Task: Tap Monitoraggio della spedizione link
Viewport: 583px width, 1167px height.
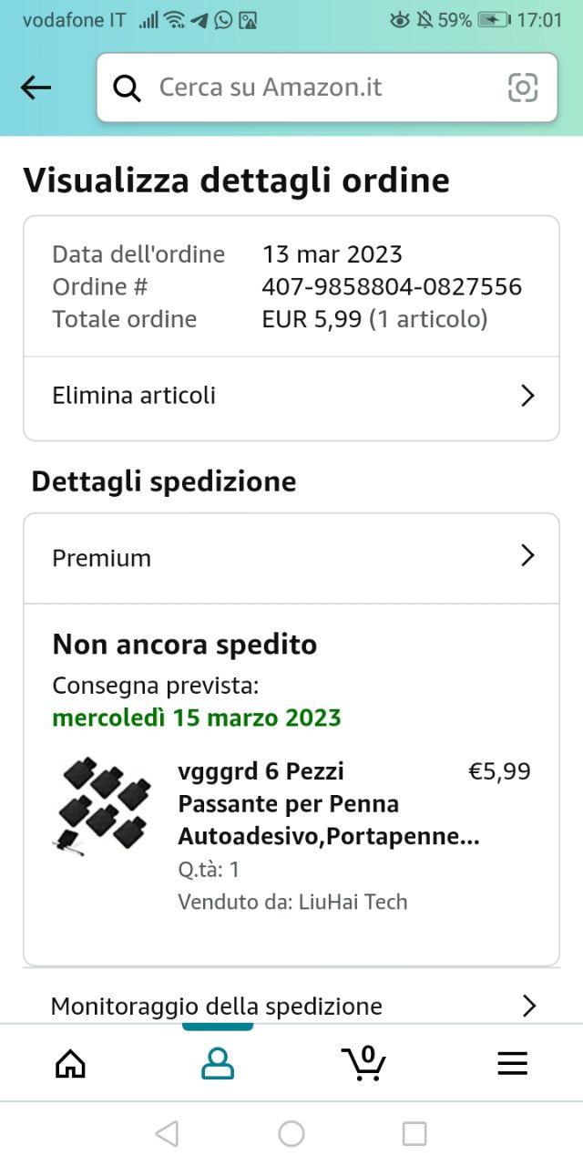Action: (x=217, y=1006)
